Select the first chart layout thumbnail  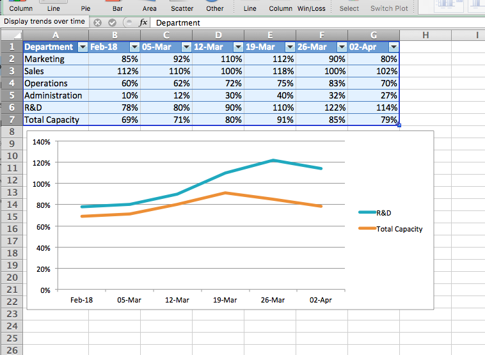tap(449, 6)
